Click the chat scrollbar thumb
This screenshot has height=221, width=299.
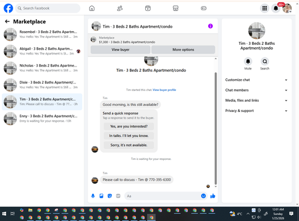[x=215, y=128]
